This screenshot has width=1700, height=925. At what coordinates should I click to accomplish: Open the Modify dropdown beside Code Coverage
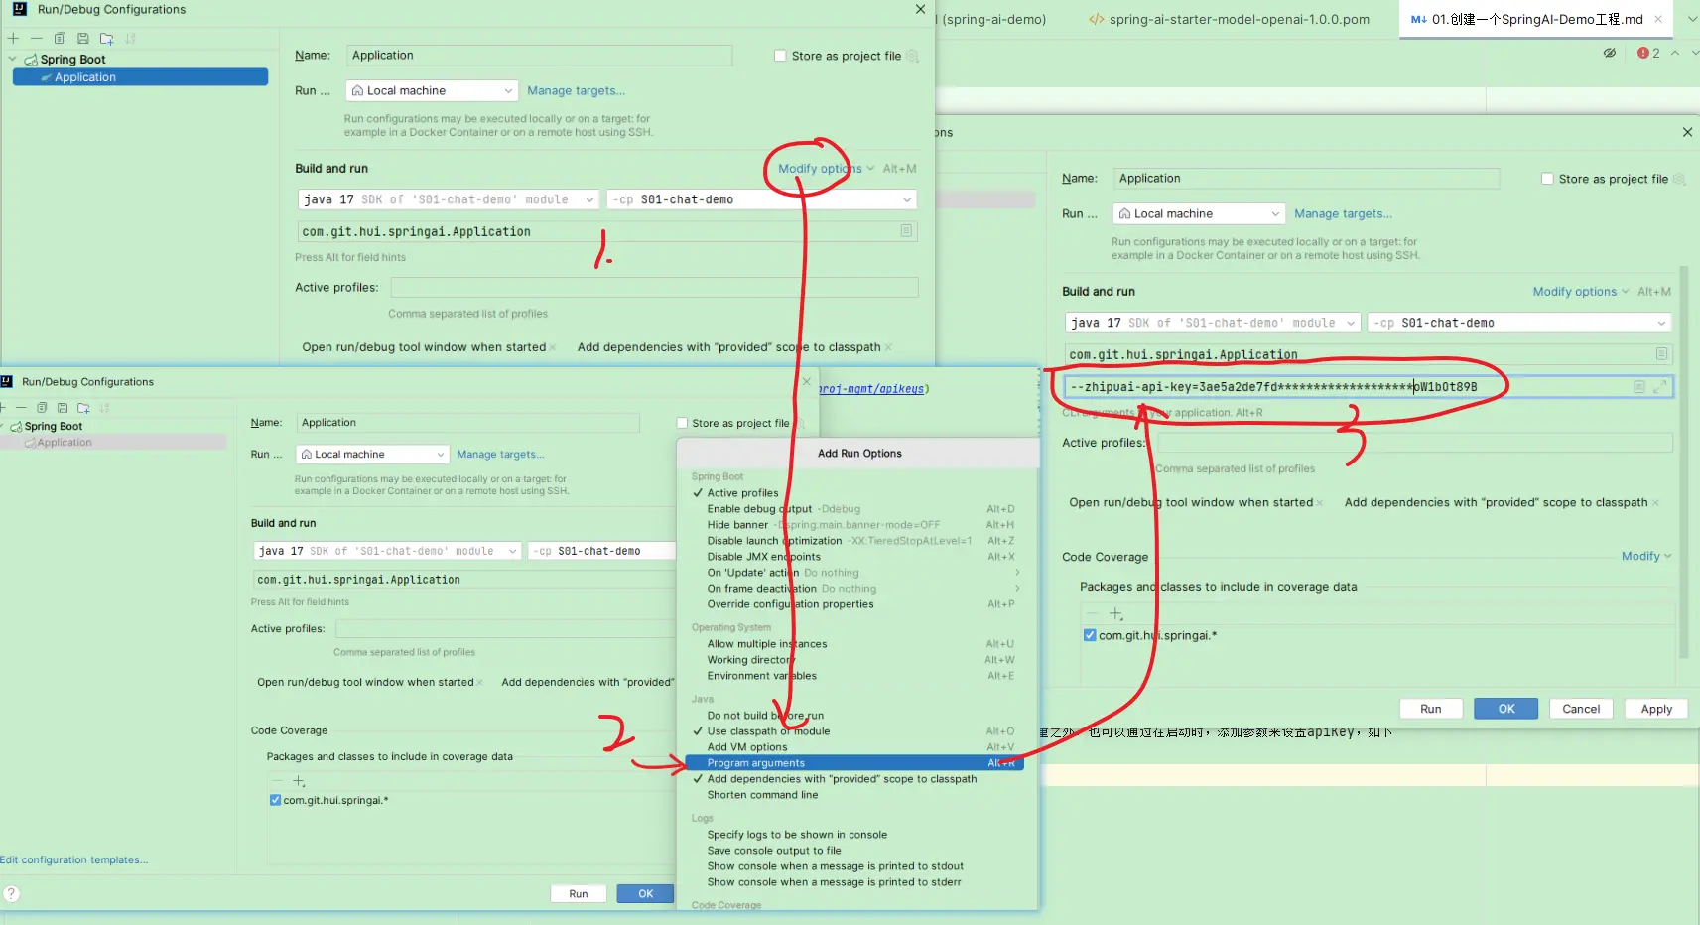[x=1645, y=557]
